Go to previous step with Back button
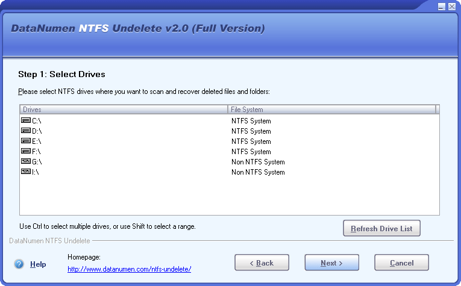 (x=262, y=263)
